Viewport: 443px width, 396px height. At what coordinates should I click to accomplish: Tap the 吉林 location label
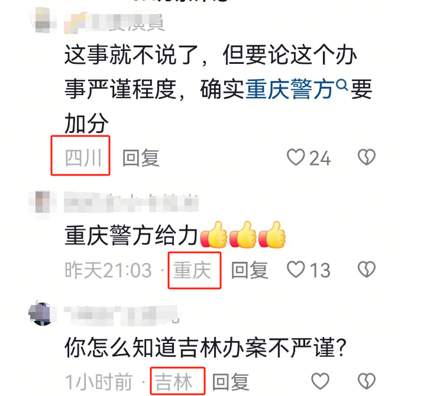tap(173, 382)
